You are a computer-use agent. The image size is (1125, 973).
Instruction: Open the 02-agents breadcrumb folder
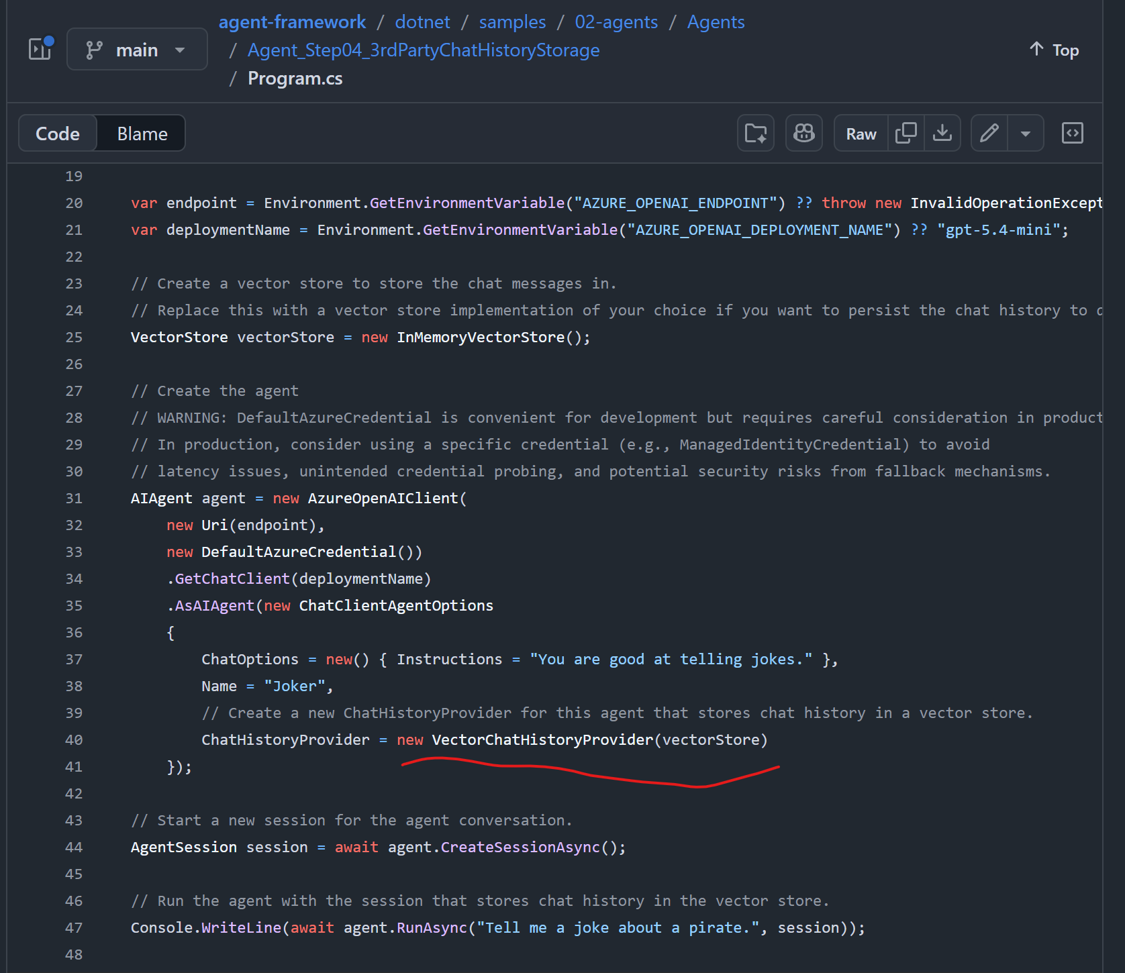point(616,22)
